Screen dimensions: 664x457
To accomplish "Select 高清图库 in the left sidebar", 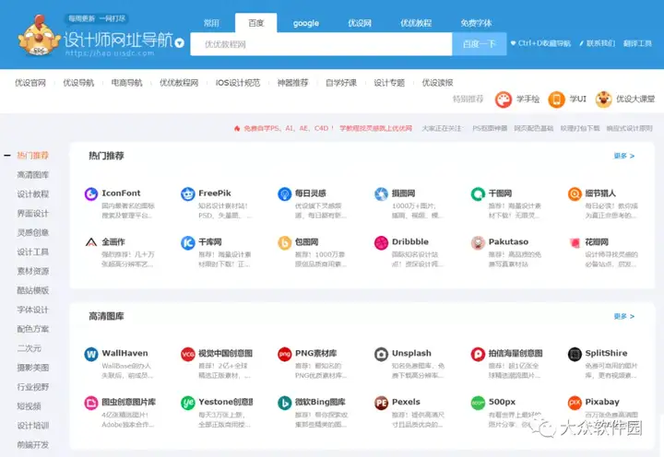I will 33,175.
